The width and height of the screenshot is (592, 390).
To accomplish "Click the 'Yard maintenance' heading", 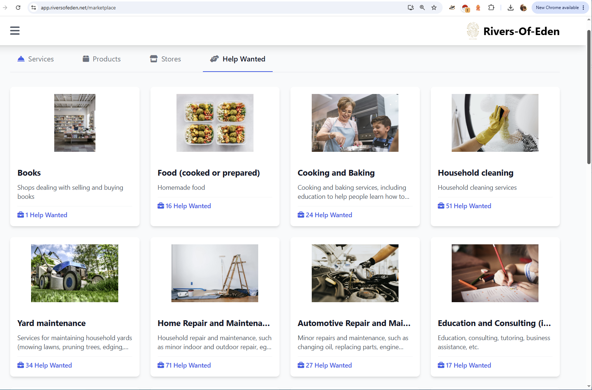I will click(x=51, y=323).
